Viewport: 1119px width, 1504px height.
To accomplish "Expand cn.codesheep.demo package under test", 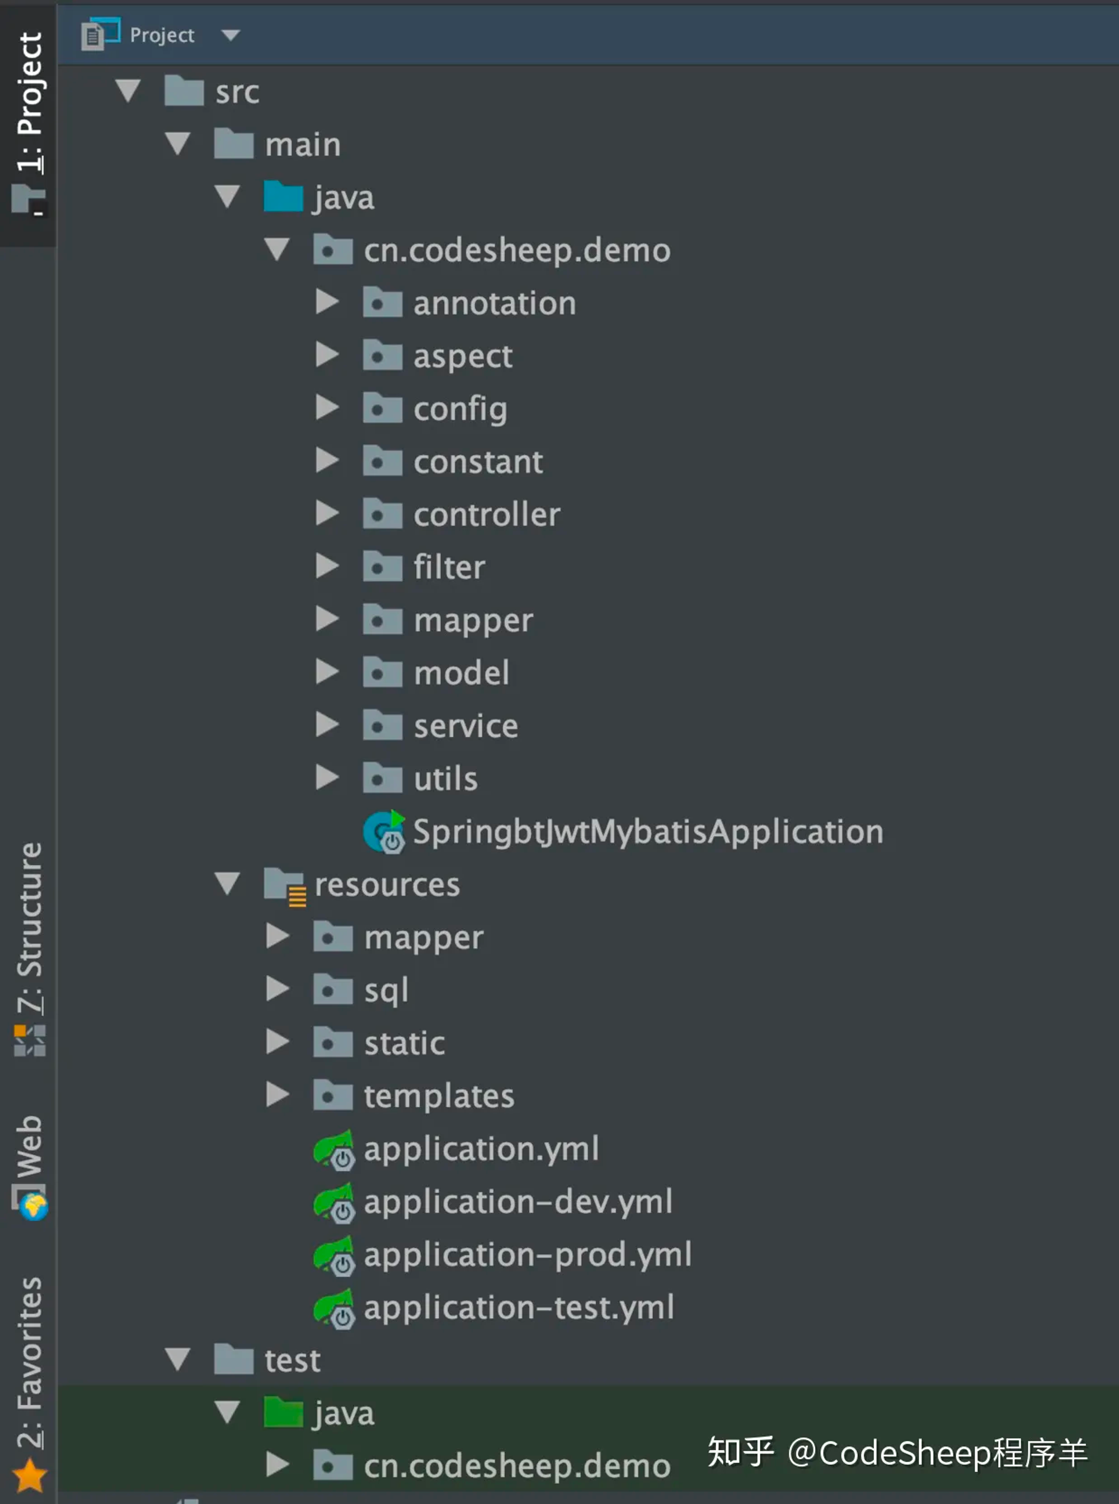I will [x=277, y=1465].
